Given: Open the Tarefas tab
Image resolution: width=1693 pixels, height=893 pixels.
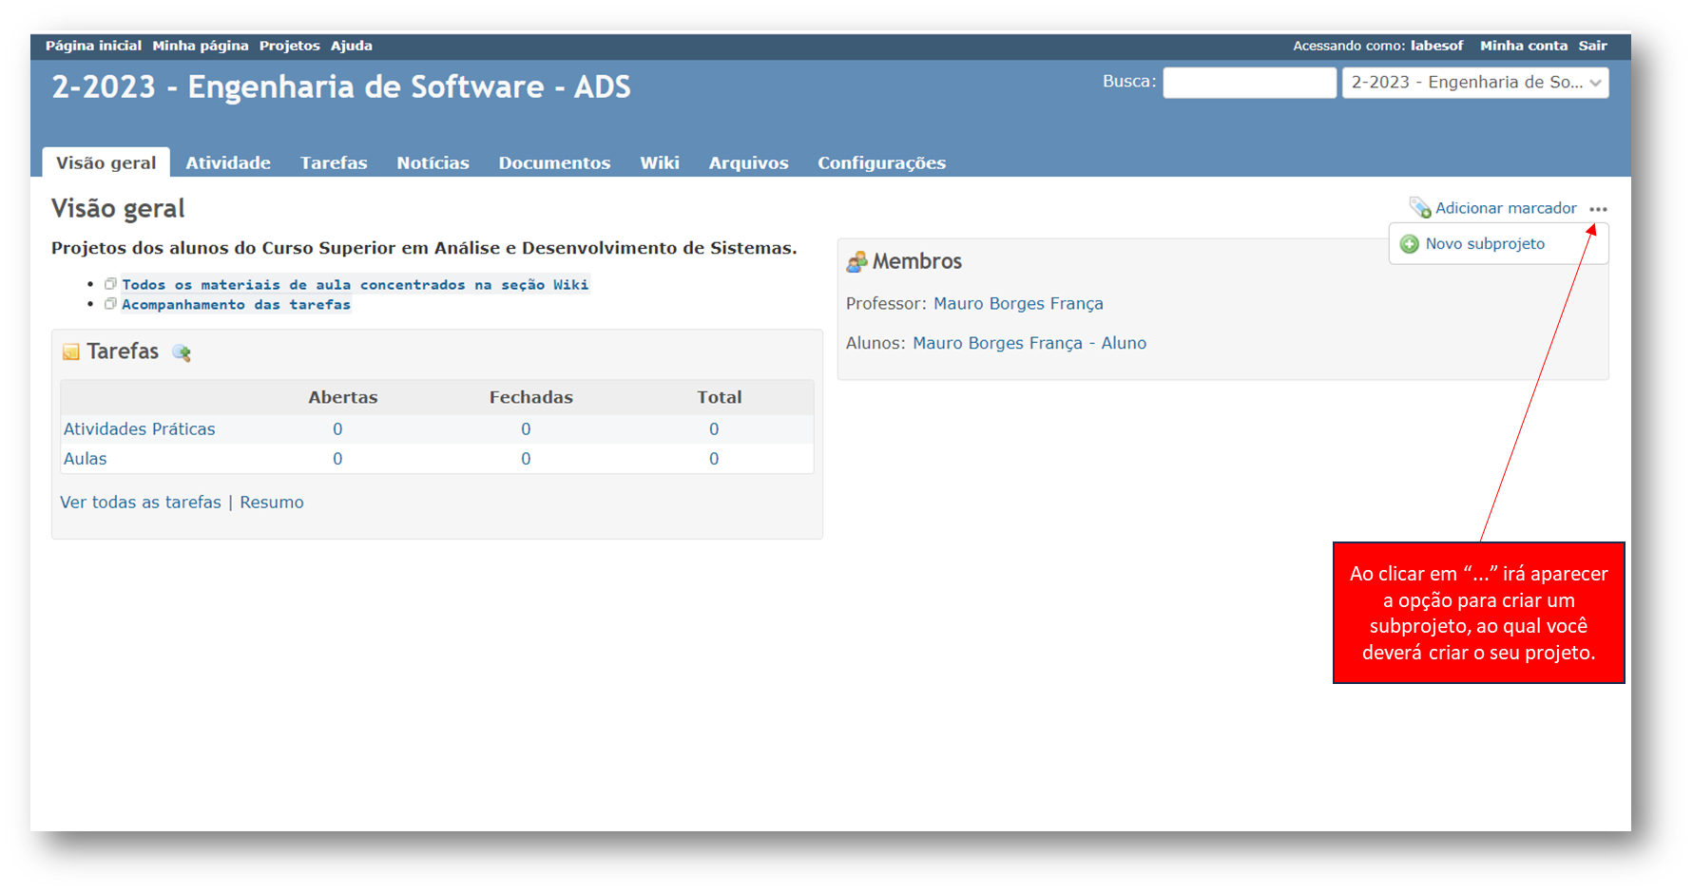Looking at the screenshot, I should 334,162.
